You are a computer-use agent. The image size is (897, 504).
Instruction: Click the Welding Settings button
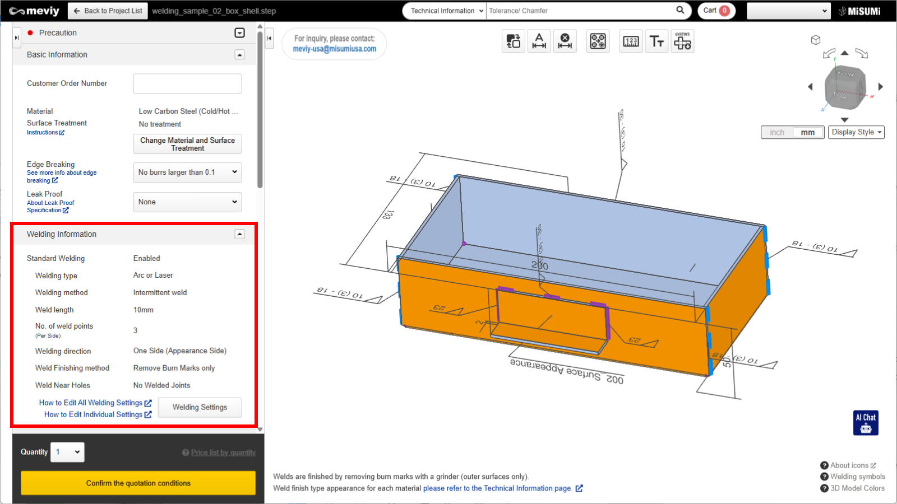pos(200,407)
